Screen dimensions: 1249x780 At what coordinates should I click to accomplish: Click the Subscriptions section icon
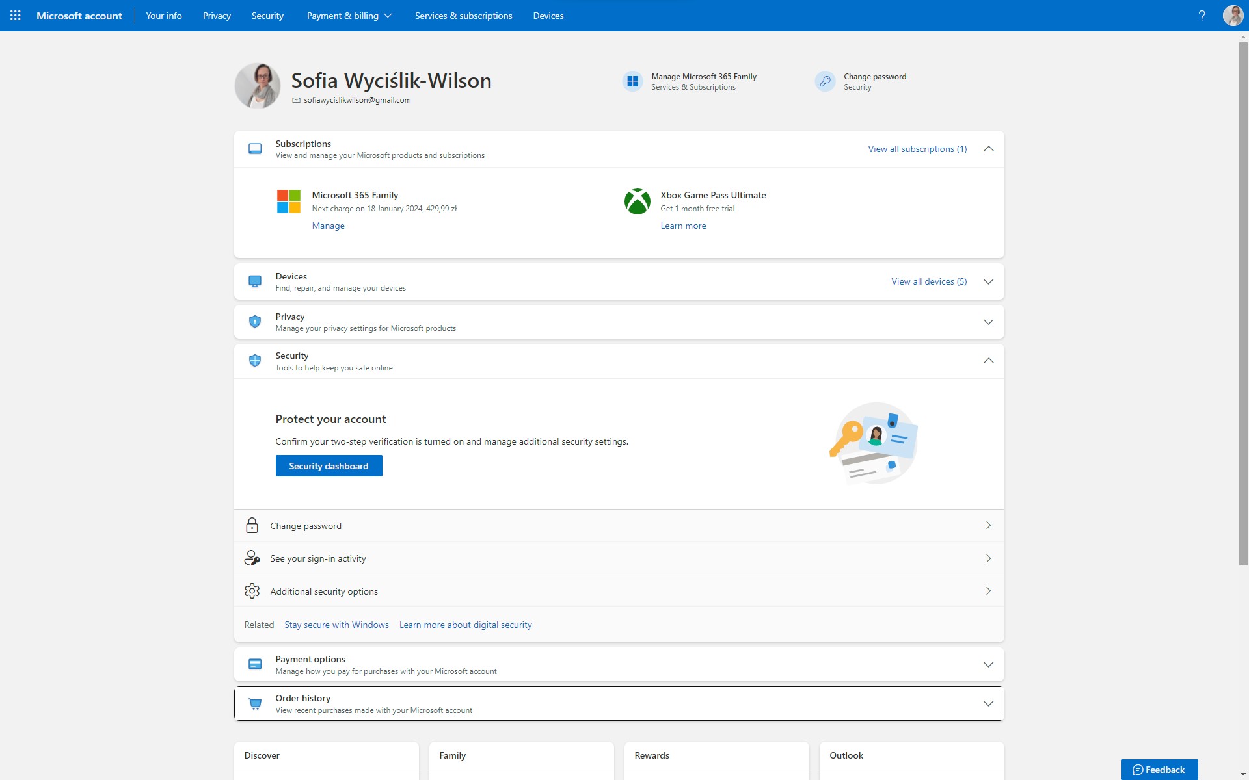255,149
